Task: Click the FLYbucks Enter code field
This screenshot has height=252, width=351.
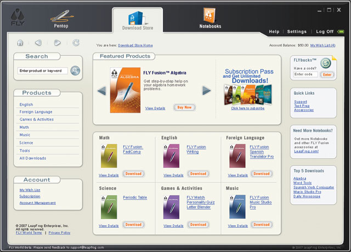Action: point(305,74)
